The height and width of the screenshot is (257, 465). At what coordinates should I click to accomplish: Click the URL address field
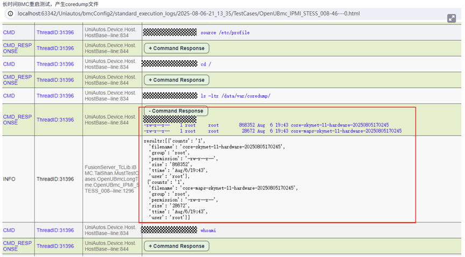(189, 13)
